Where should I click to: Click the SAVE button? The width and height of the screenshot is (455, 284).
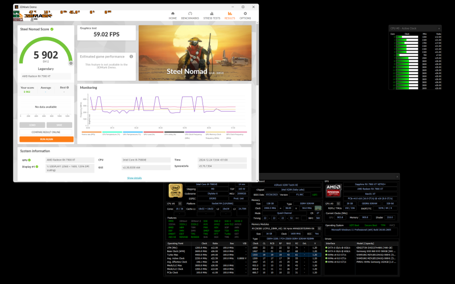pos(59,125)
